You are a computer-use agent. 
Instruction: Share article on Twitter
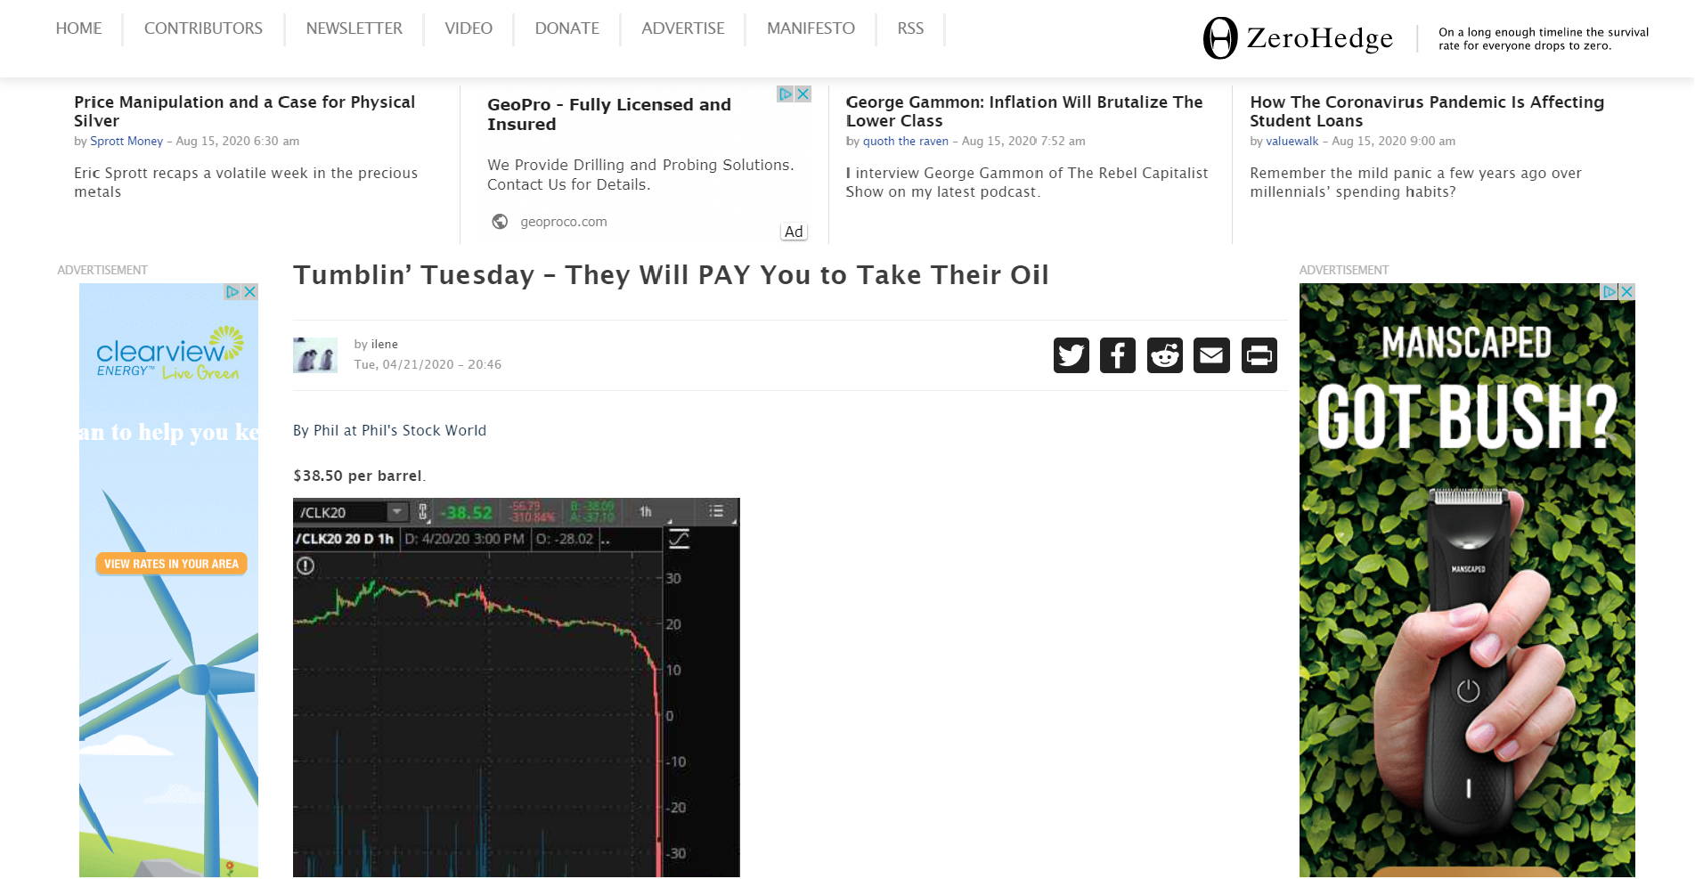(x=1071, y=355)
